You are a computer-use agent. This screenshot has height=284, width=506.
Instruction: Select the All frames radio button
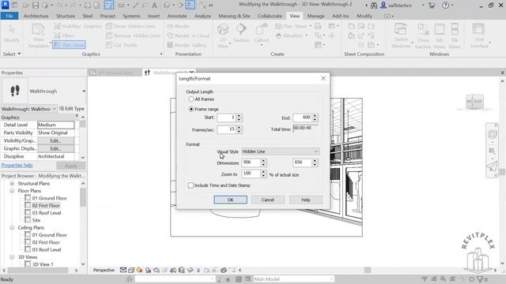tap(191, 99)
